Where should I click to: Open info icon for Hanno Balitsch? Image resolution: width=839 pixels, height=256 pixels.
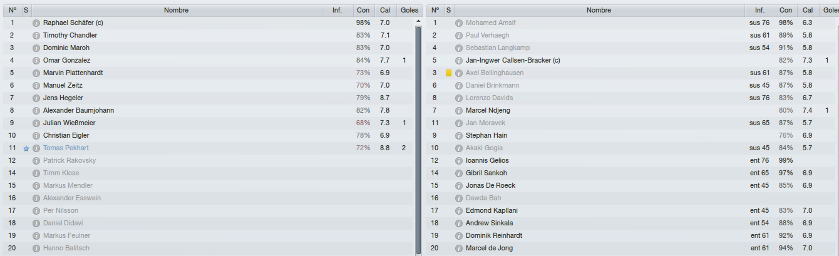pyautogui.click(x=36, y=248)
